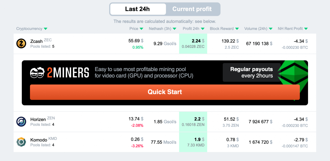Viewport: 330px width, 161px height.
Task: Sort by NH Rent Profit column
Action: 293,29
